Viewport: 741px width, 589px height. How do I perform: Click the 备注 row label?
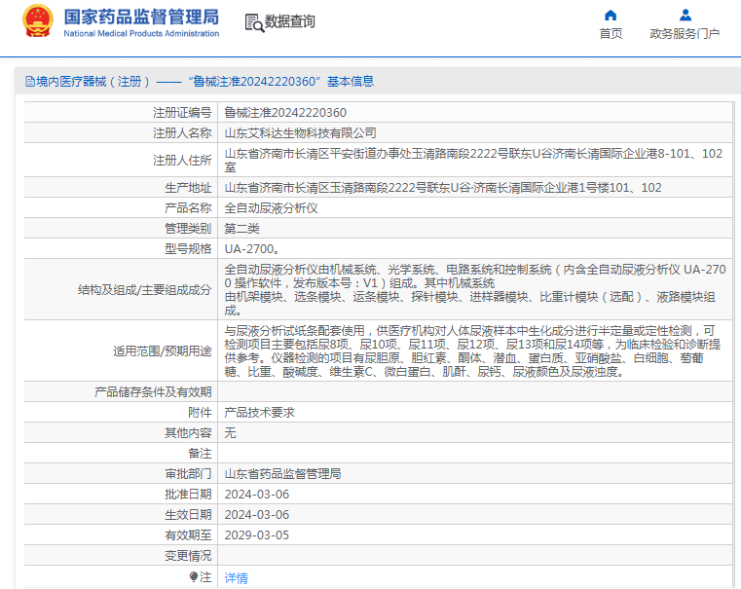coord(200,454)
